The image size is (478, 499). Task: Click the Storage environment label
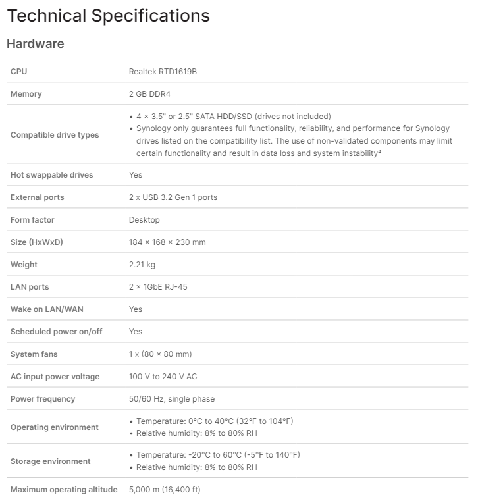point(50,461)
